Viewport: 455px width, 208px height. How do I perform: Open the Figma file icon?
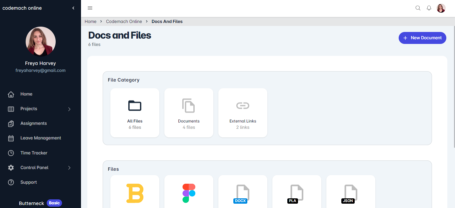[x=189, y=193]
